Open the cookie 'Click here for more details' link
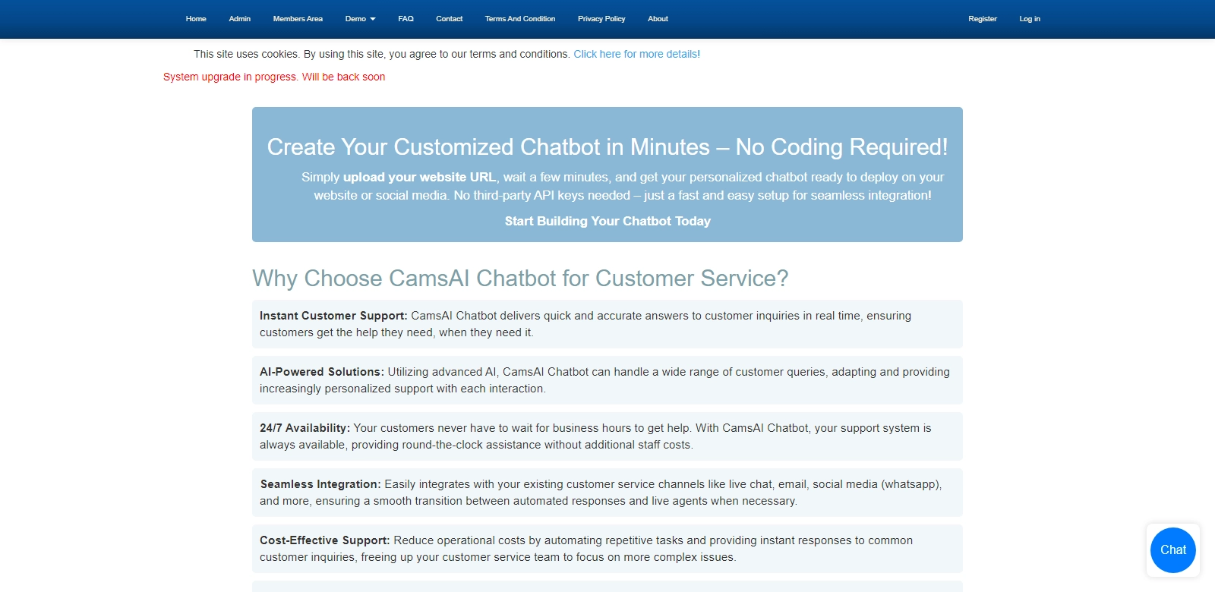Screen dimensions: 1215x592 click(x=636, y=55)
